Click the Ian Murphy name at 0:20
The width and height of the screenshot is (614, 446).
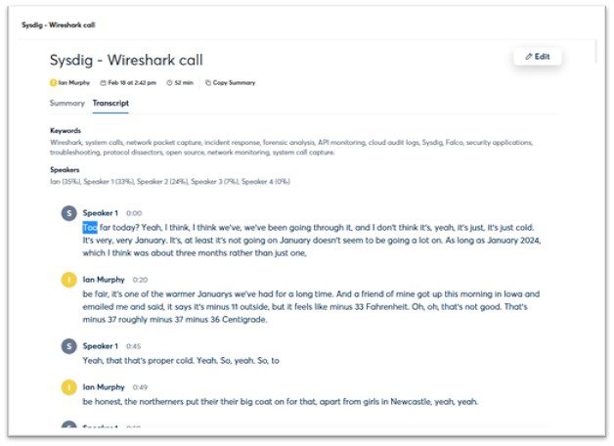tap(104, 280)
